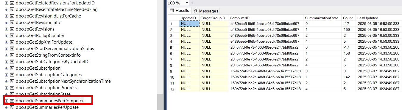The height and width of the screenshot is (110, 402).
Task: Expand dbo.spGetRevisionIdListForCache node
Action: point(7,16)
